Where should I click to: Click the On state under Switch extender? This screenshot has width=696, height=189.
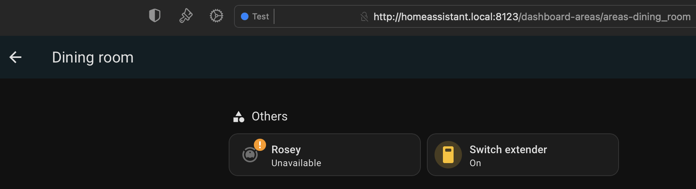click(475, 163)
